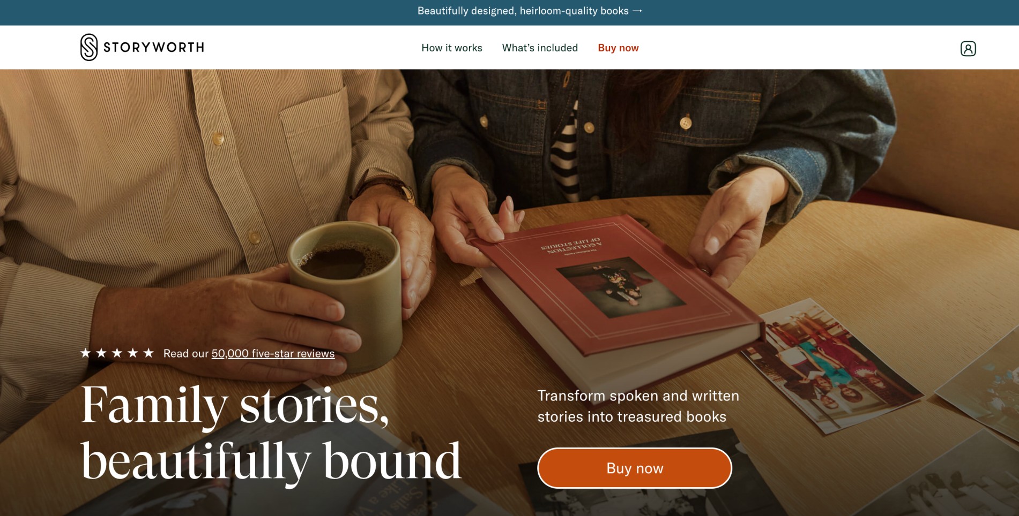Read the 50,000 five-star reviews link

coord(273,354)
